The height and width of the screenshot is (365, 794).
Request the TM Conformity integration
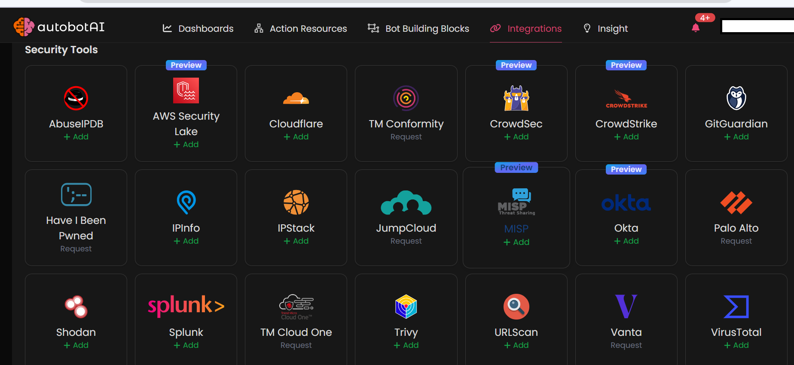click(x=406, y=137)
